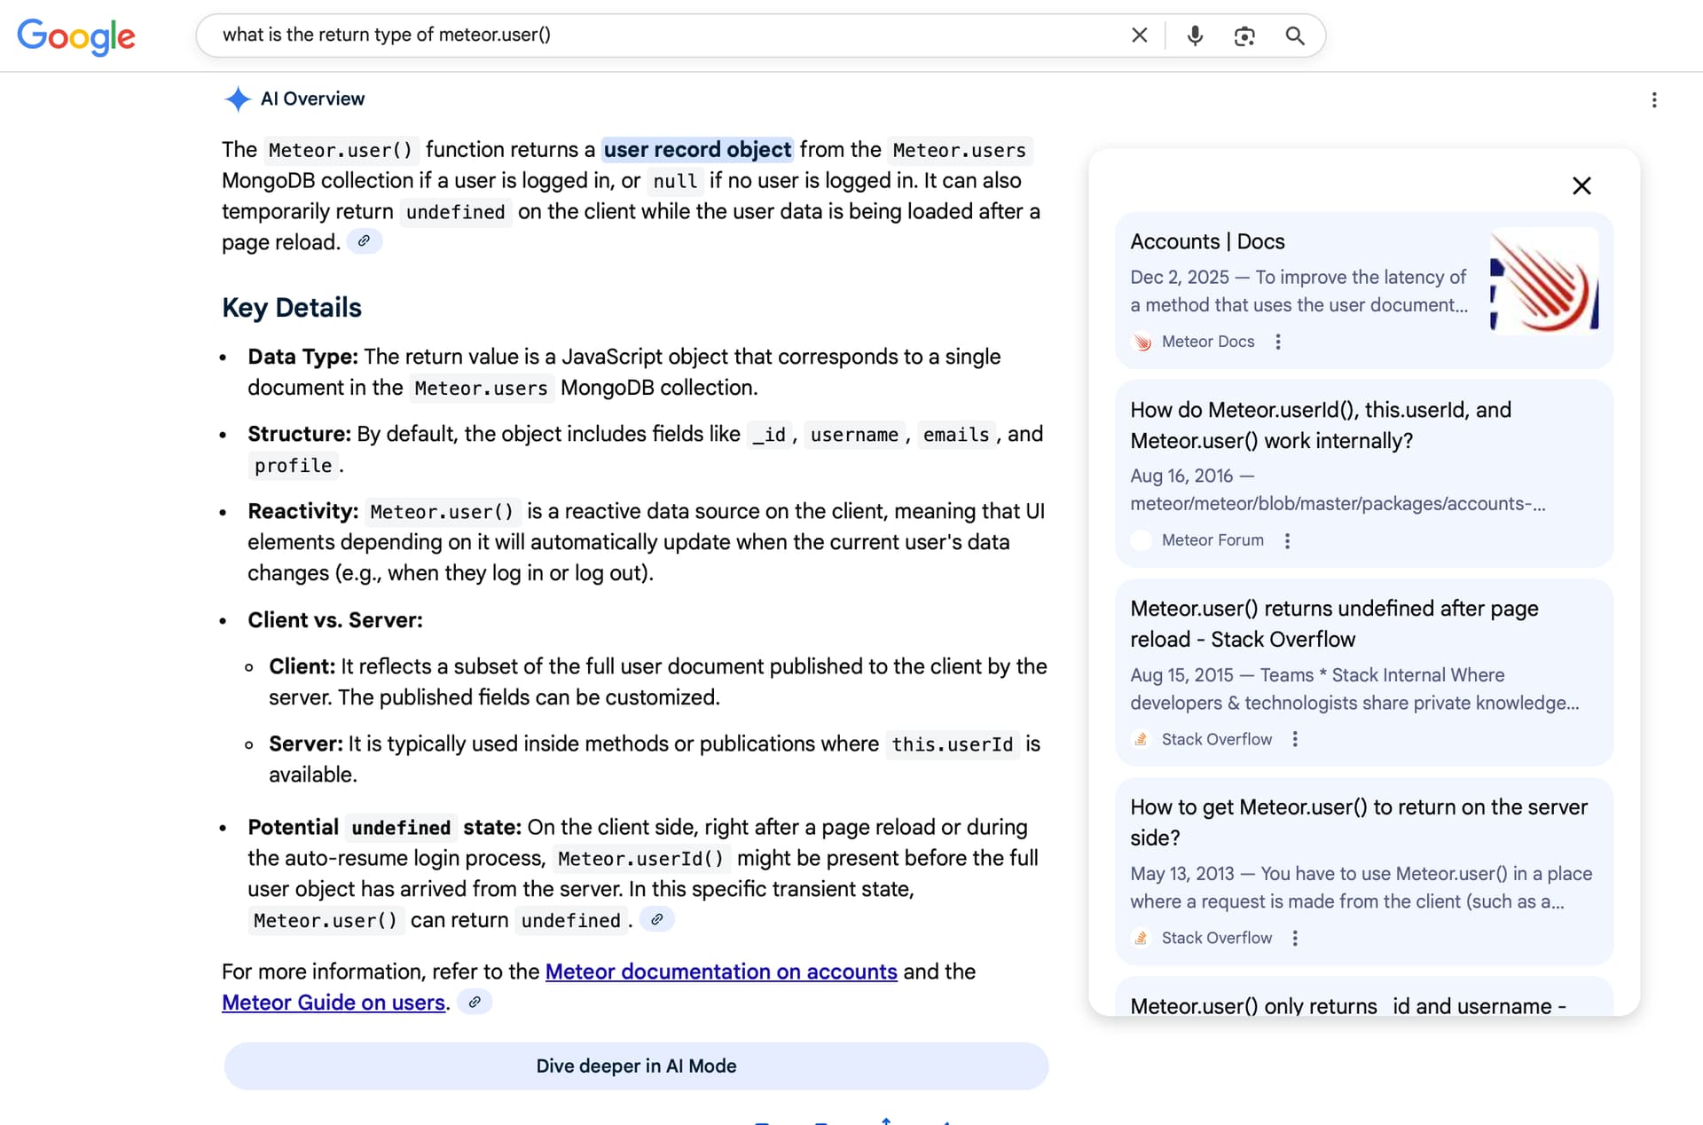
Task: Open options for 'returns undefined' Stack Overflow result
Action: coord(1295,740)
